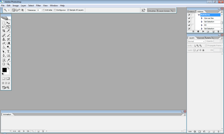
Task: Open the Opacity slider arrow
Action: click(221, 41)
